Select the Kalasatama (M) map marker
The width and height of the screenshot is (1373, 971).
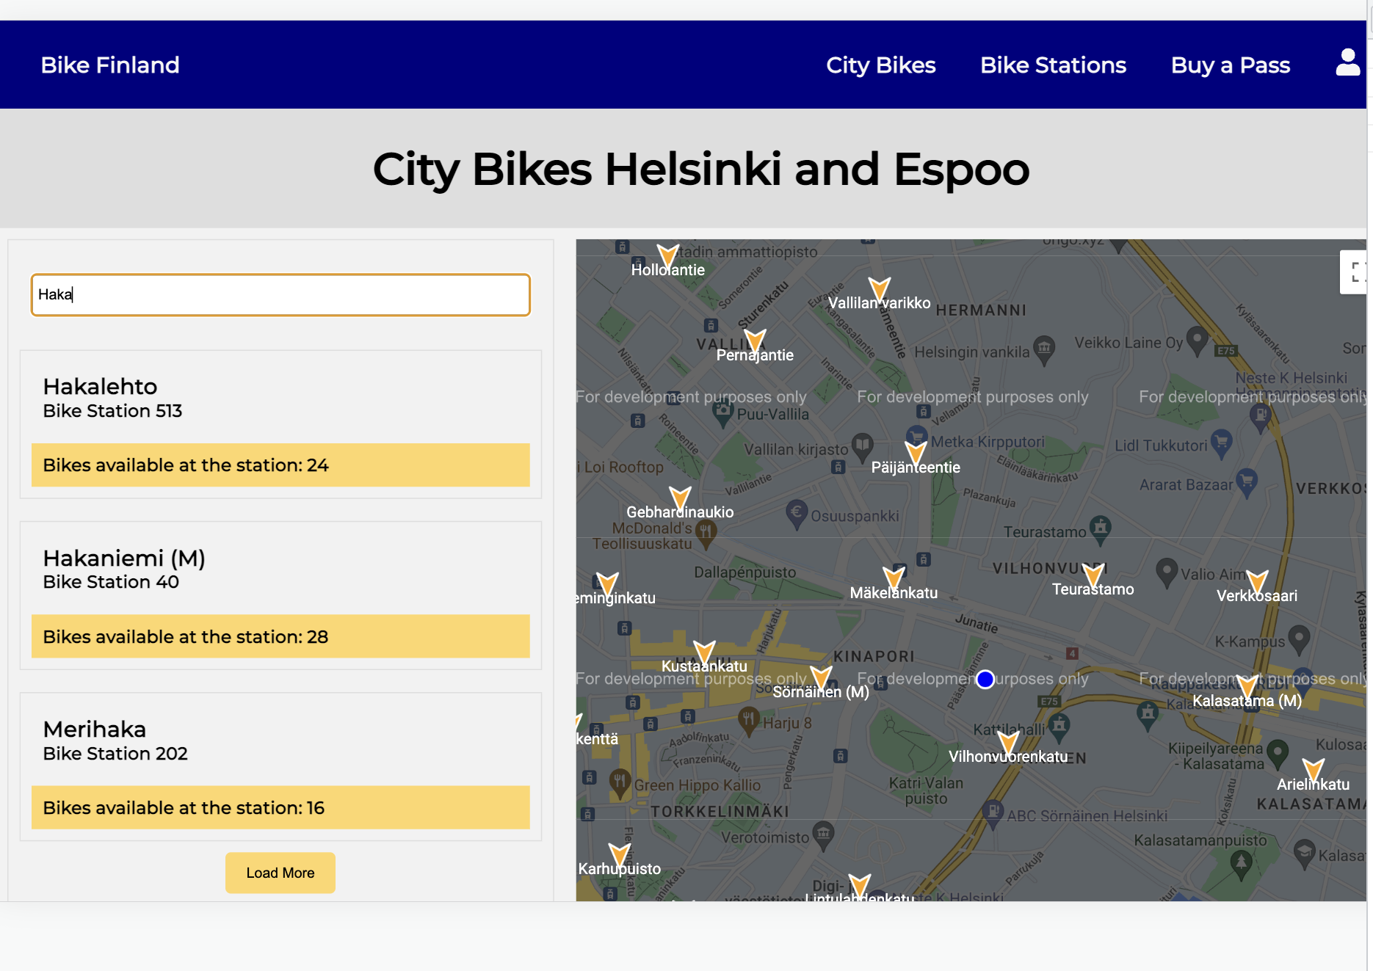pos(1248,684)
